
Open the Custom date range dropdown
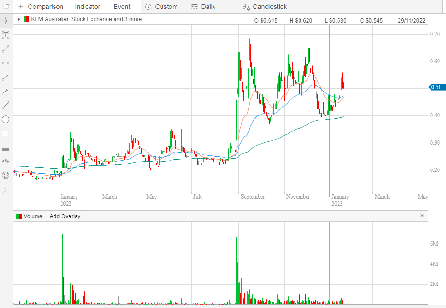coord(166,7)
